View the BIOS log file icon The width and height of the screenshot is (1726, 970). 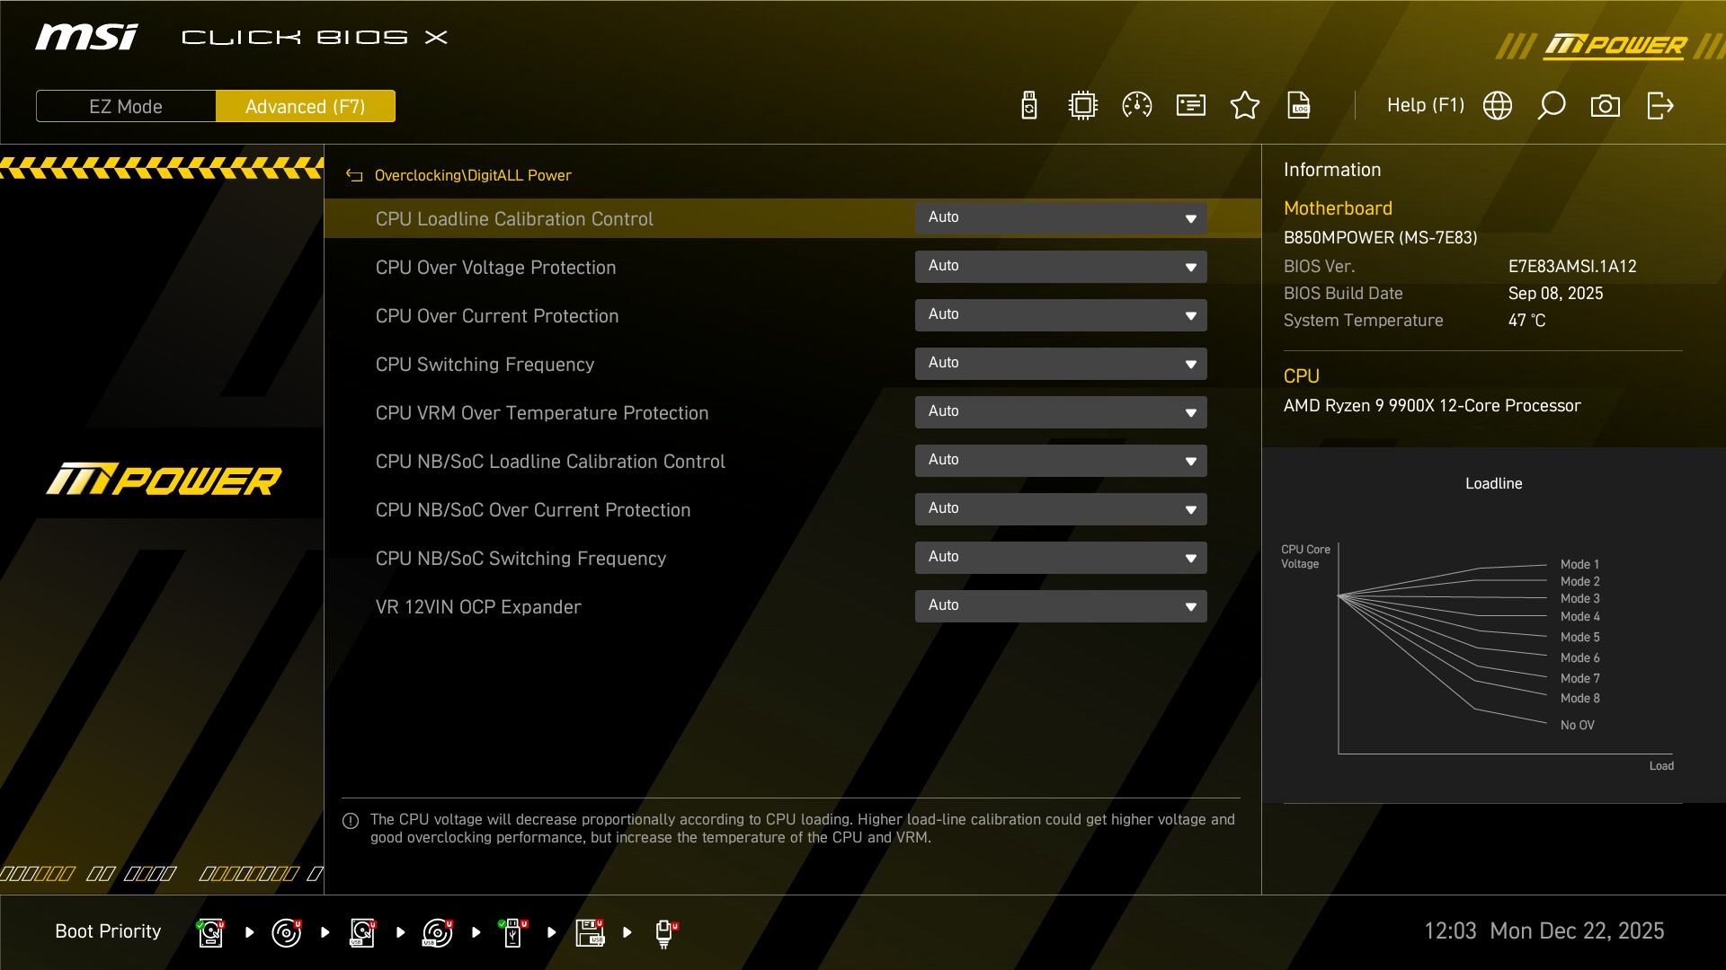pyautogui.click(x=1300, y=105)
